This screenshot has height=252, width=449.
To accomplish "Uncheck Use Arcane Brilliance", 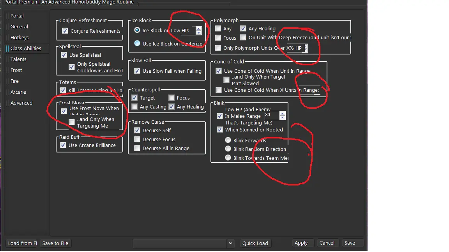I will coord(63,145).
